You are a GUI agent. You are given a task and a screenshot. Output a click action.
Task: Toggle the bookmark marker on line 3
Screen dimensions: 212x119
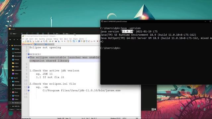(x=28, y=54)
